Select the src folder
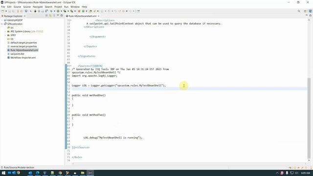Image resolution: width=313 pixels, height=176 pixels. [x=12, y=28]
